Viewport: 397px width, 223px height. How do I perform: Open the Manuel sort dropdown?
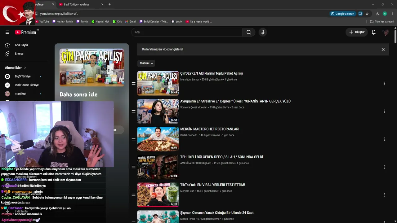(146, 63)
